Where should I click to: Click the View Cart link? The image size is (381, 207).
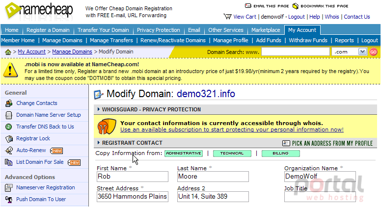(x=245, y=17)
